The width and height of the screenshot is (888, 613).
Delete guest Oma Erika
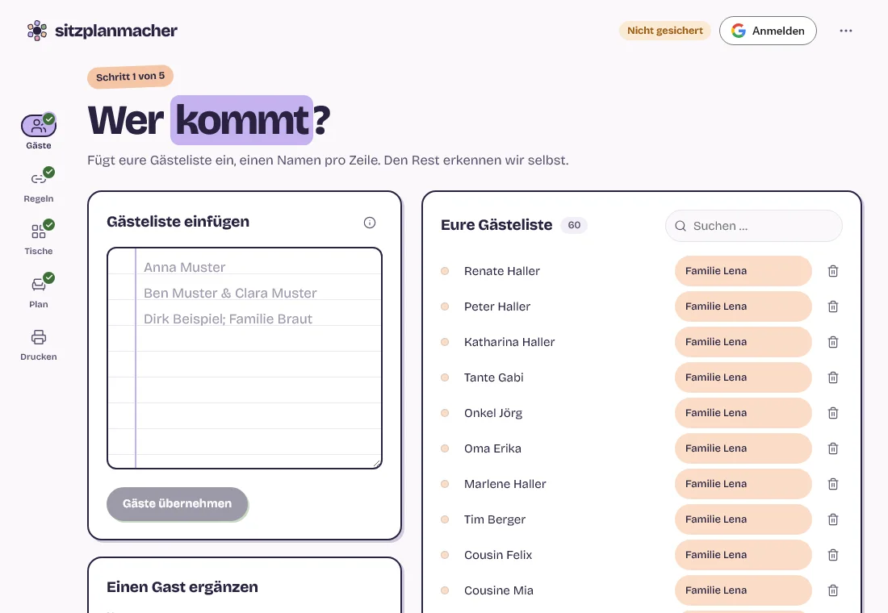coord(833,448)
